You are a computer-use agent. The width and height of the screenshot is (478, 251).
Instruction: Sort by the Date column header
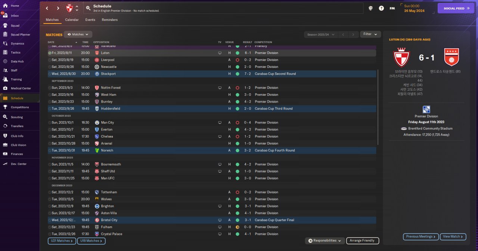51,42
